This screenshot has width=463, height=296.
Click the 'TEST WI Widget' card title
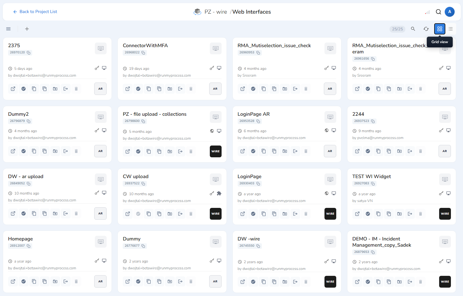(x=372, y=177)
